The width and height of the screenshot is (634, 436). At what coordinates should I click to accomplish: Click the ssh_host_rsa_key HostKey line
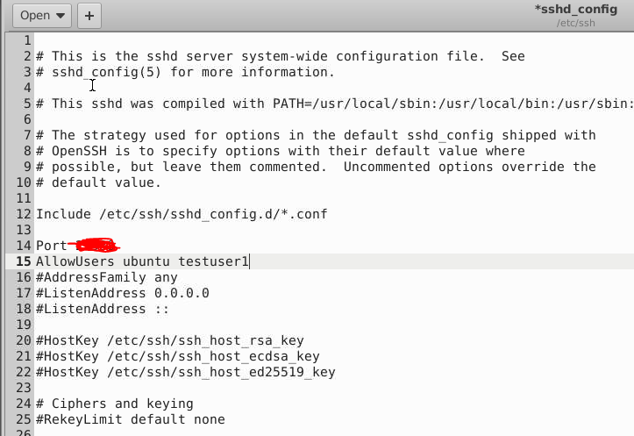169,340
